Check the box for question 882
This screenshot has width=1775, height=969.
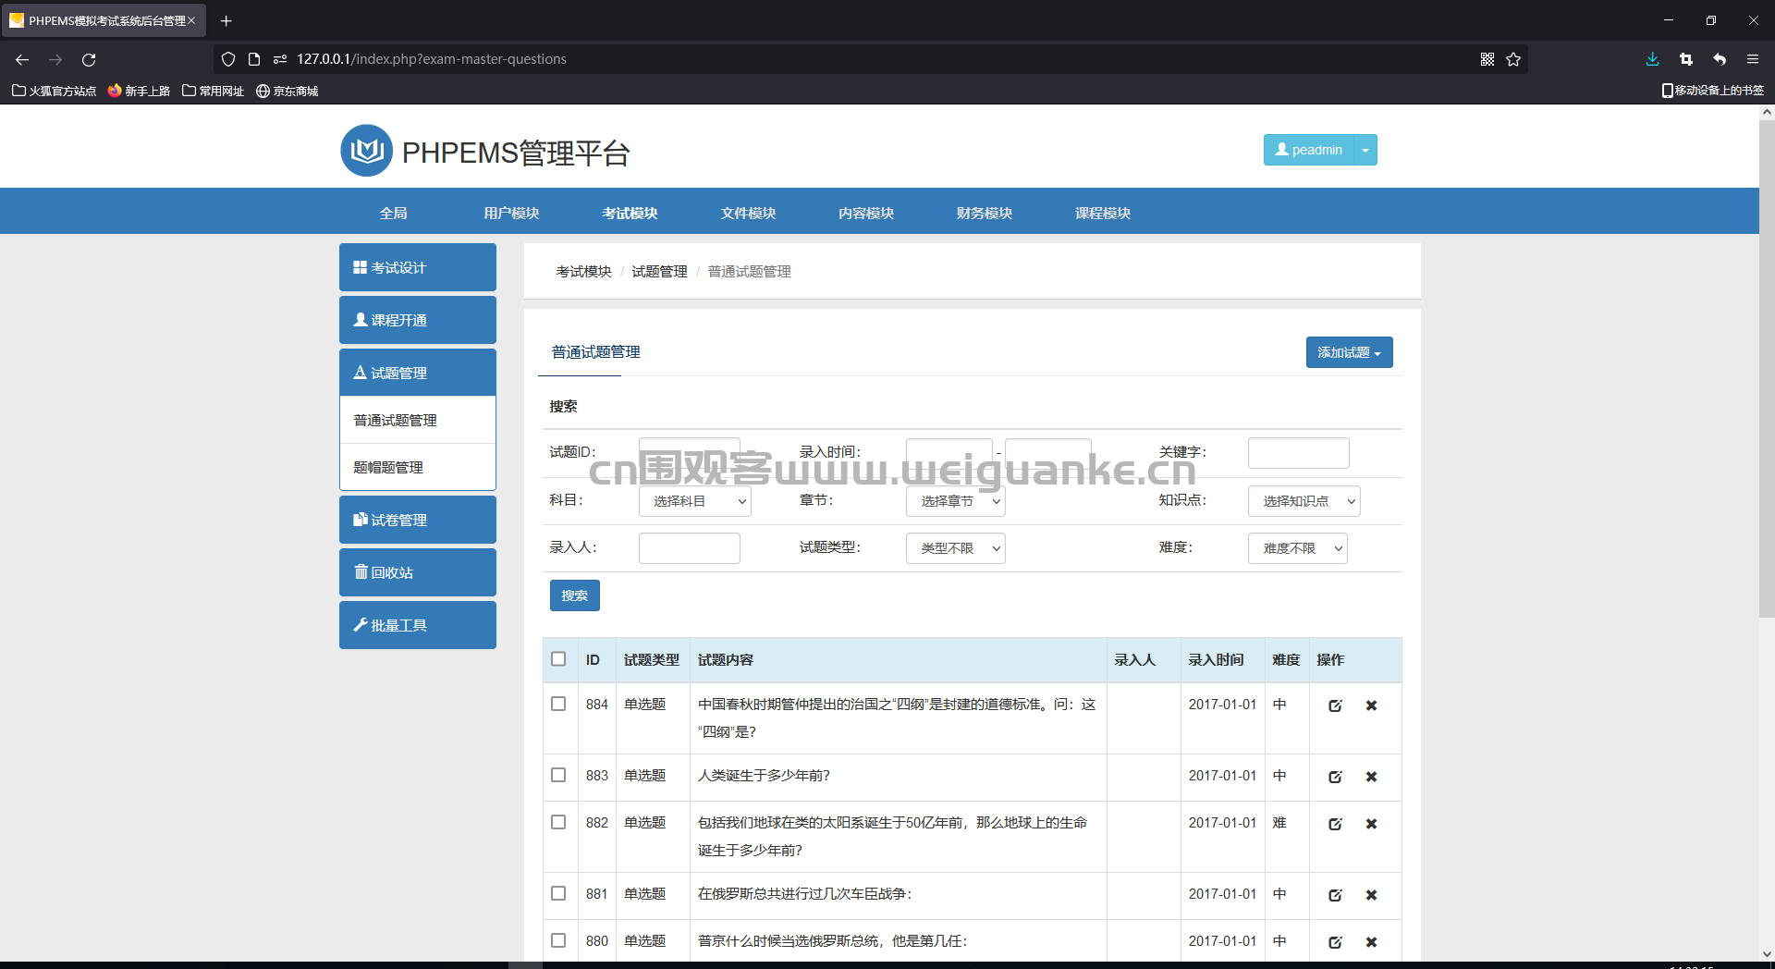pos(558,822)
